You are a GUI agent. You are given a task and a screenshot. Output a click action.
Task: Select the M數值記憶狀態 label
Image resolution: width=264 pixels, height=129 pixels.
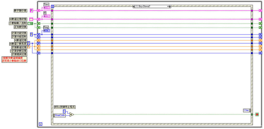18,19
